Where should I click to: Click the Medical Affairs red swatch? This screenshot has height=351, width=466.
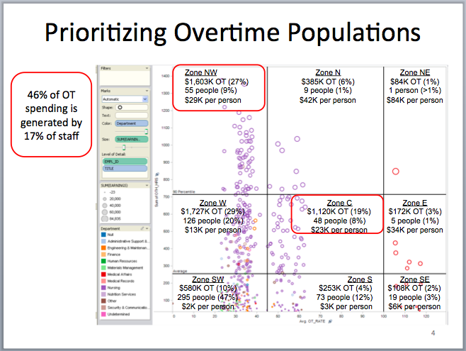coord(103,274)
